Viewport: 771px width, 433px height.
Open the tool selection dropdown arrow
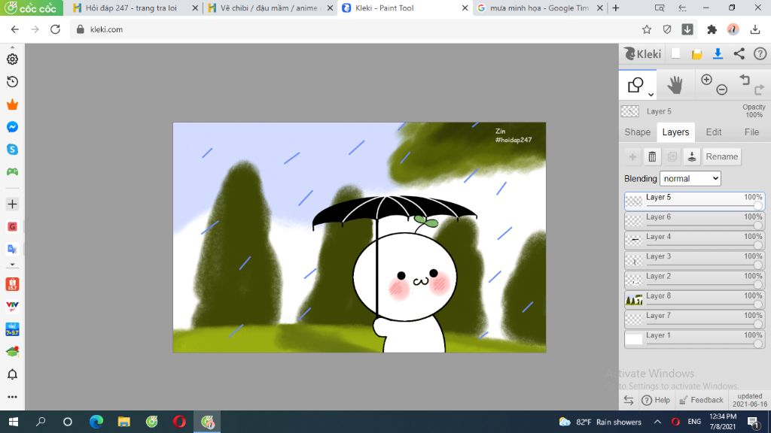tap(651, 94)
